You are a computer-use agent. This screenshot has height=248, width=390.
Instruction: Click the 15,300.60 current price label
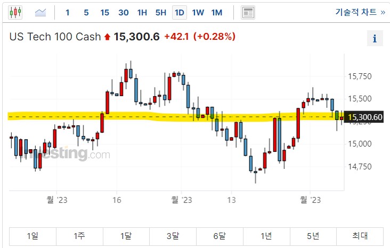click(x=364, y=117)
